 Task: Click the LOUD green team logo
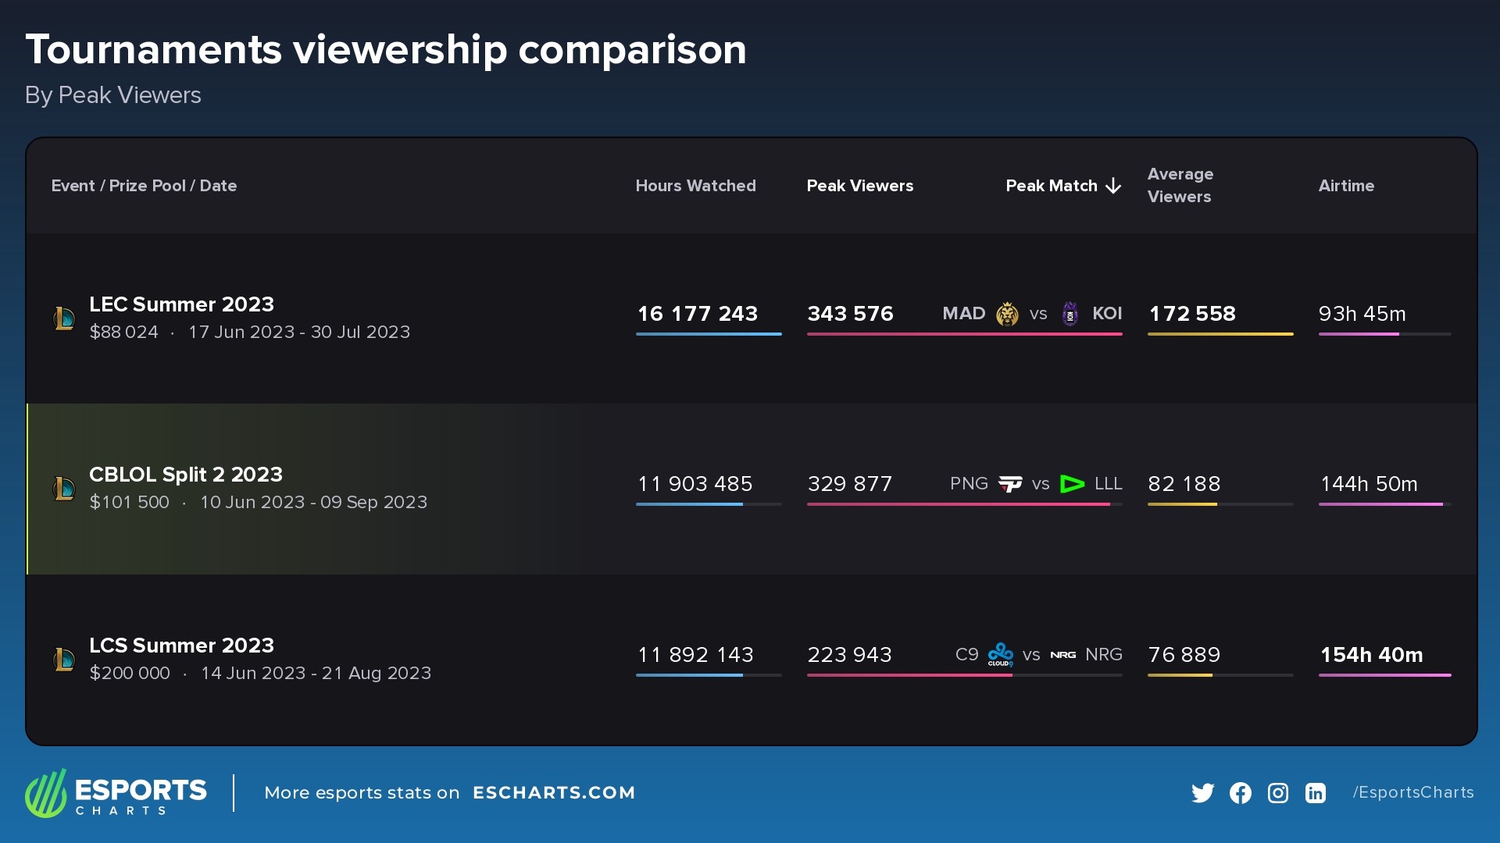(1072, 484)
